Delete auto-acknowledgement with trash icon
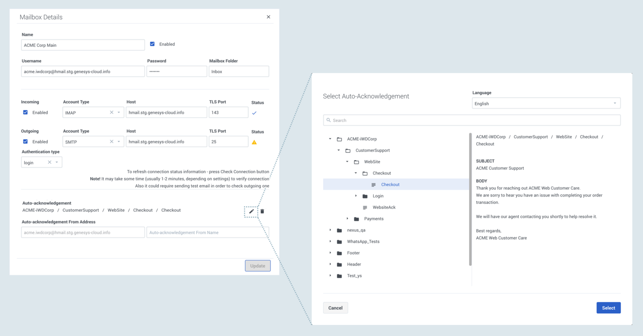This screenshot has width=643, height=336. pos(262,211)
